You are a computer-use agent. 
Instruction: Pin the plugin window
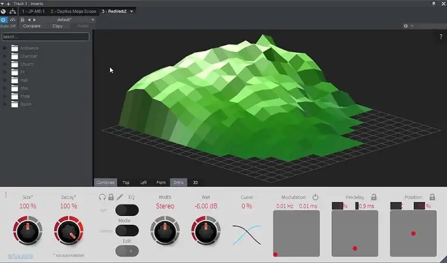(x=434, y=3)
